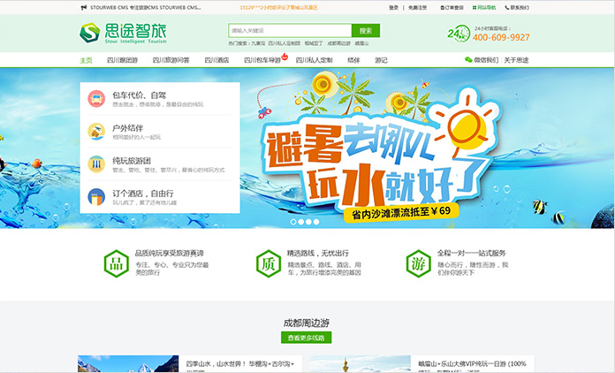Click the mountain thumbnail beside 四季山水
This screenshot has height=373, width=615.
coord(128,364)
